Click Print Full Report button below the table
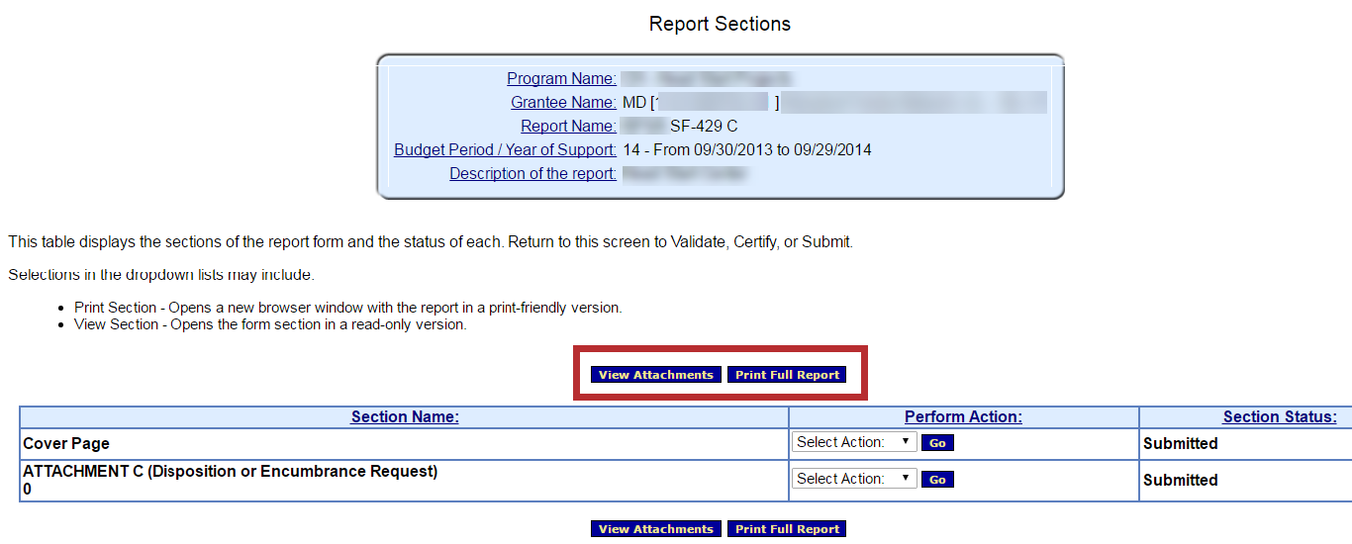Image resolution: width=1352 pixels, height=544 pixels. (787, 529)
